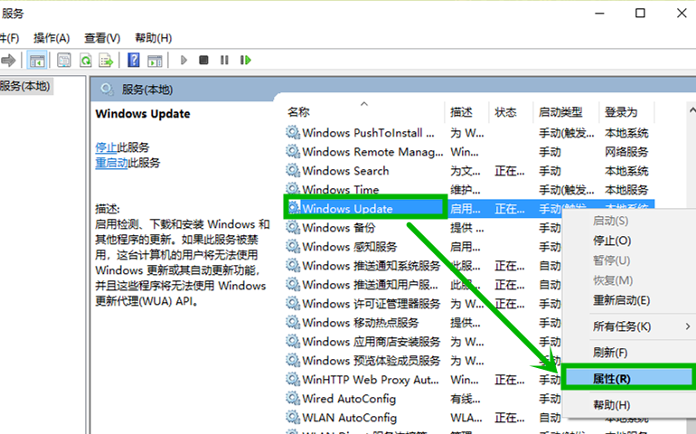The image size is (696, 434).
Task: Sort by the 名称 column header
Action: coord(364,112)
